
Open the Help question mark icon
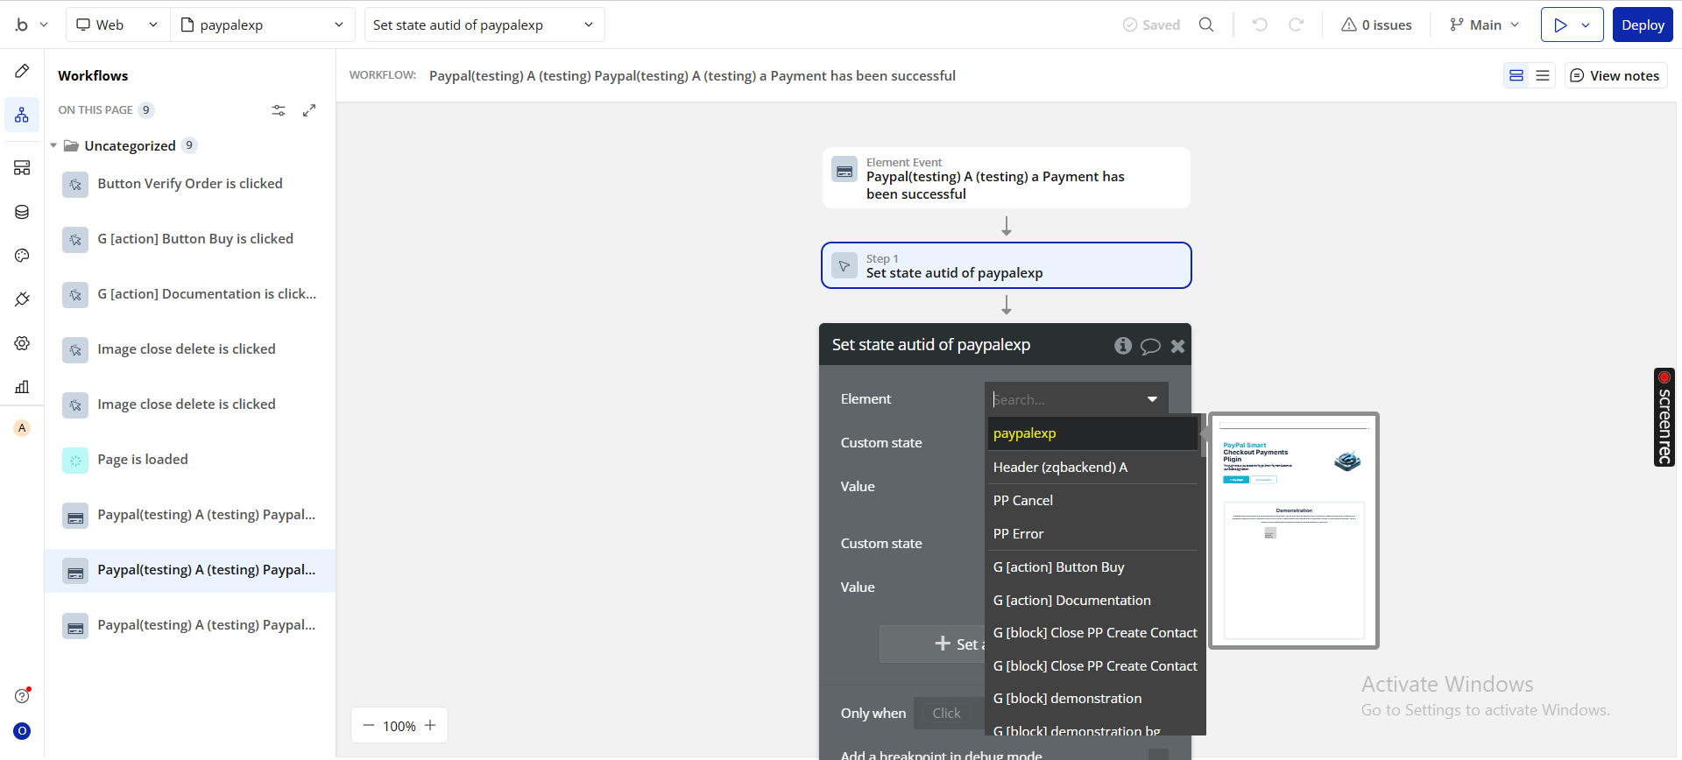coord(22,696)
